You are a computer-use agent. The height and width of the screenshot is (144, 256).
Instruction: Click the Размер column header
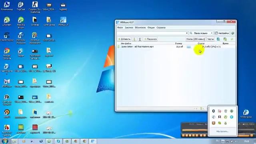(x=179, y=44)
